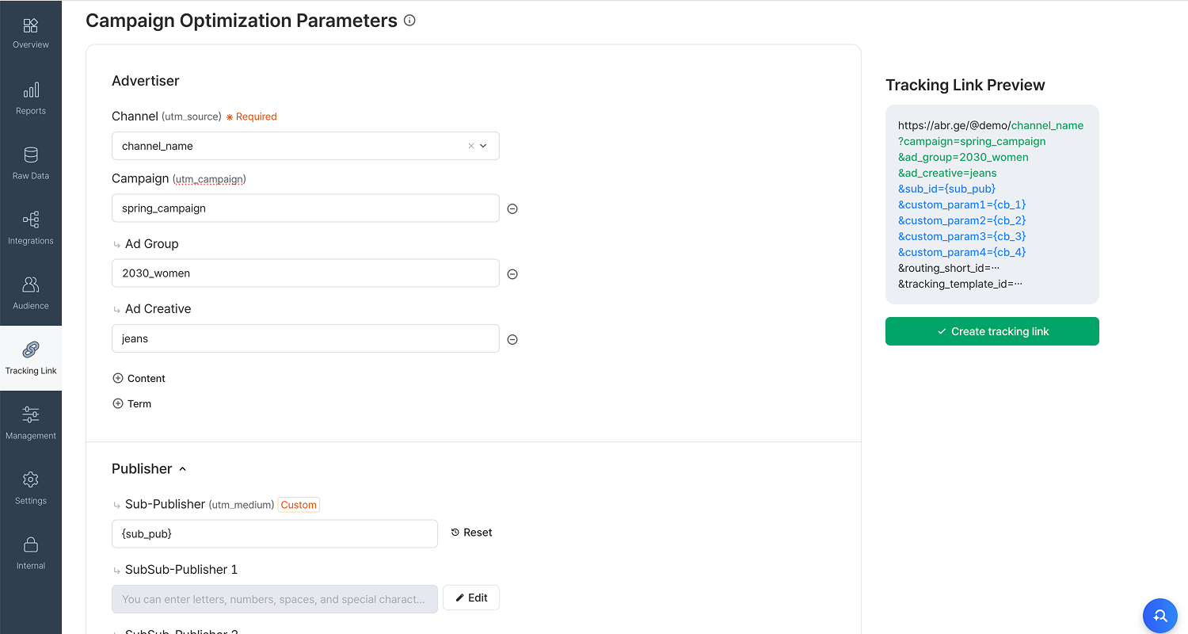Click Create tracking link button
The image size is (1188, 634).
[992, 331]
